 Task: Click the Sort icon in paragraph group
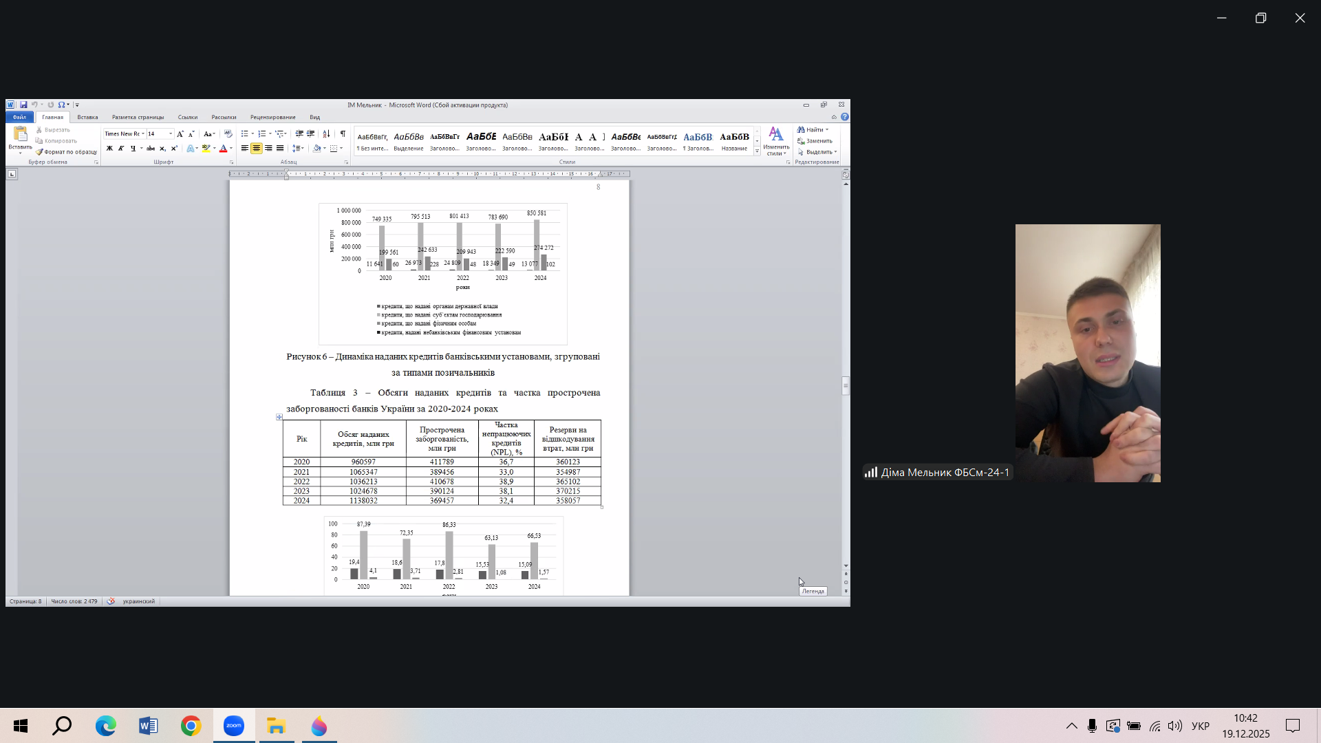pyautogui.click(x=326, y=134)
